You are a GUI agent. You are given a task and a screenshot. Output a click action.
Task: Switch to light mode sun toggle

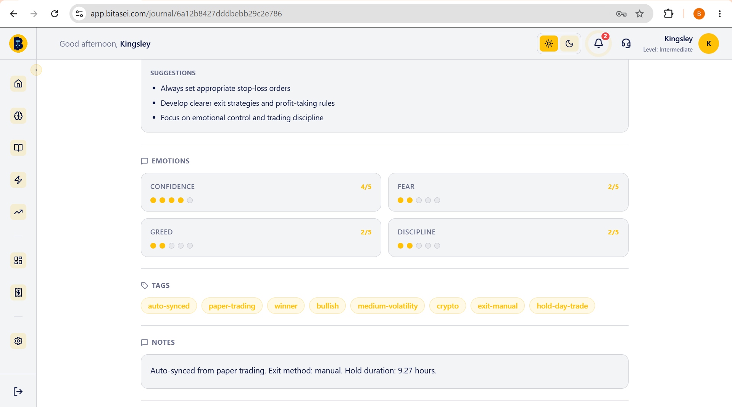click(x=549, y=44)
